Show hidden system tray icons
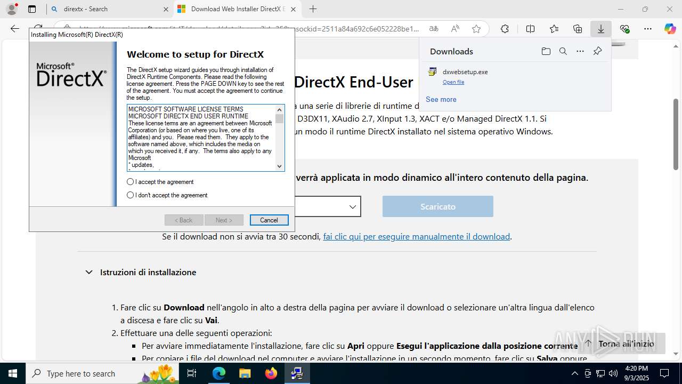This screenshot has width=682, height=384. click(574, 373)
